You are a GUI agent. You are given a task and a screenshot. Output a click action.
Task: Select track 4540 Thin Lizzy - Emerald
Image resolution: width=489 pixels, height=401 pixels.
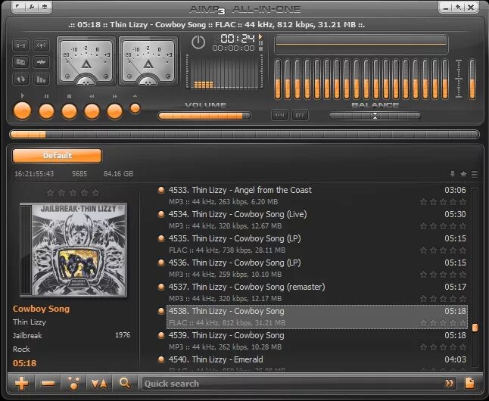[317, 363]
